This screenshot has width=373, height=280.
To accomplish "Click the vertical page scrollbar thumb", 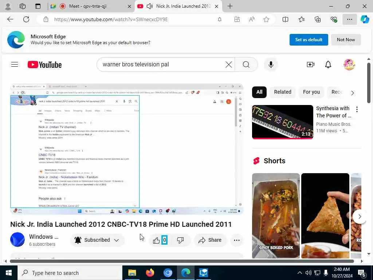I will [369, 83].
